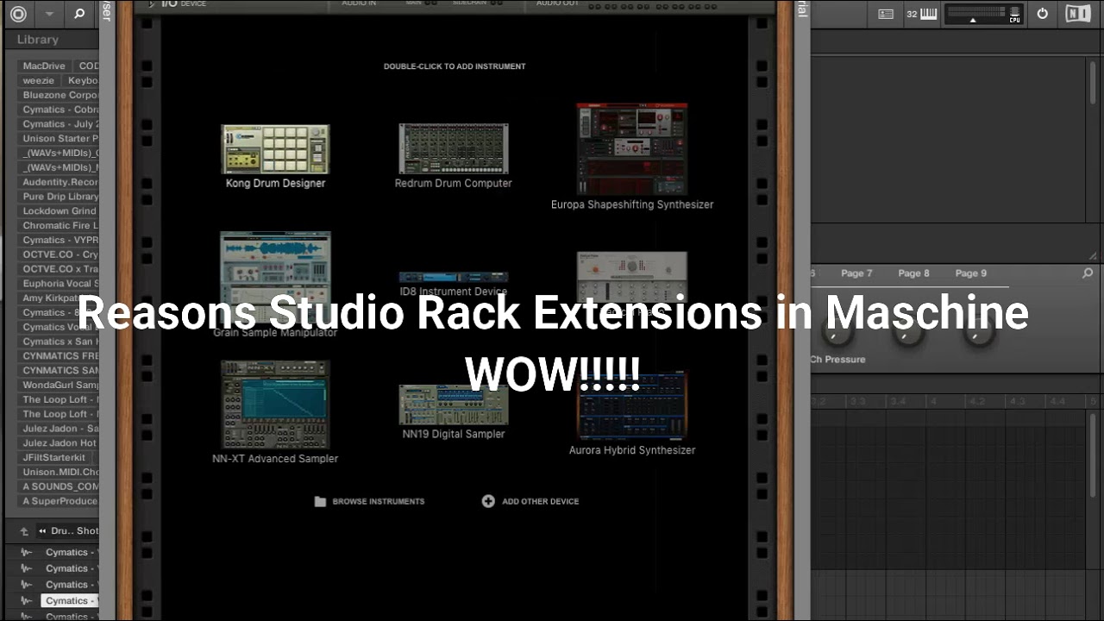1104x621 pixels.
Task: Open the dropdown arrow next to the Maschine logo
Action: pyautogui.click(x=49, y=14)
